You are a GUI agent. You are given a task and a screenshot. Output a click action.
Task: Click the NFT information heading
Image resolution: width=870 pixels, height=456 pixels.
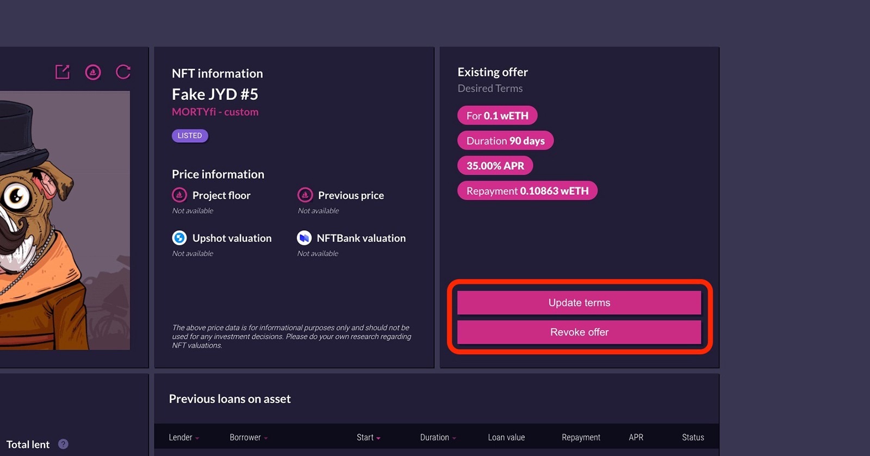217,73
